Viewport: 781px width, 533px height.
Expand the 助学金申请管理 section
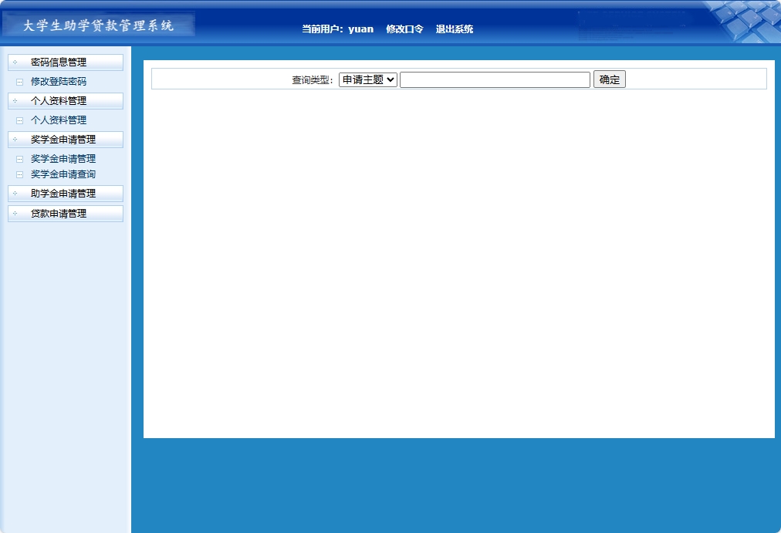pos(66,194)
